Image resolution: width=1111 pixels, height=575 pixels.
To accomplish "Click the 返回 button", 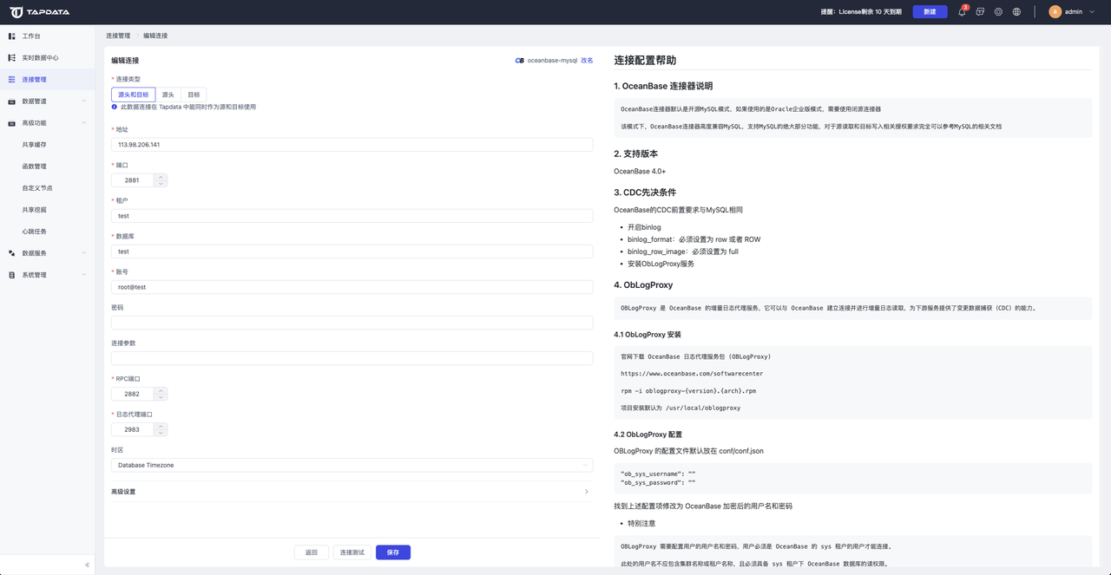I will [x=312, y=552].
